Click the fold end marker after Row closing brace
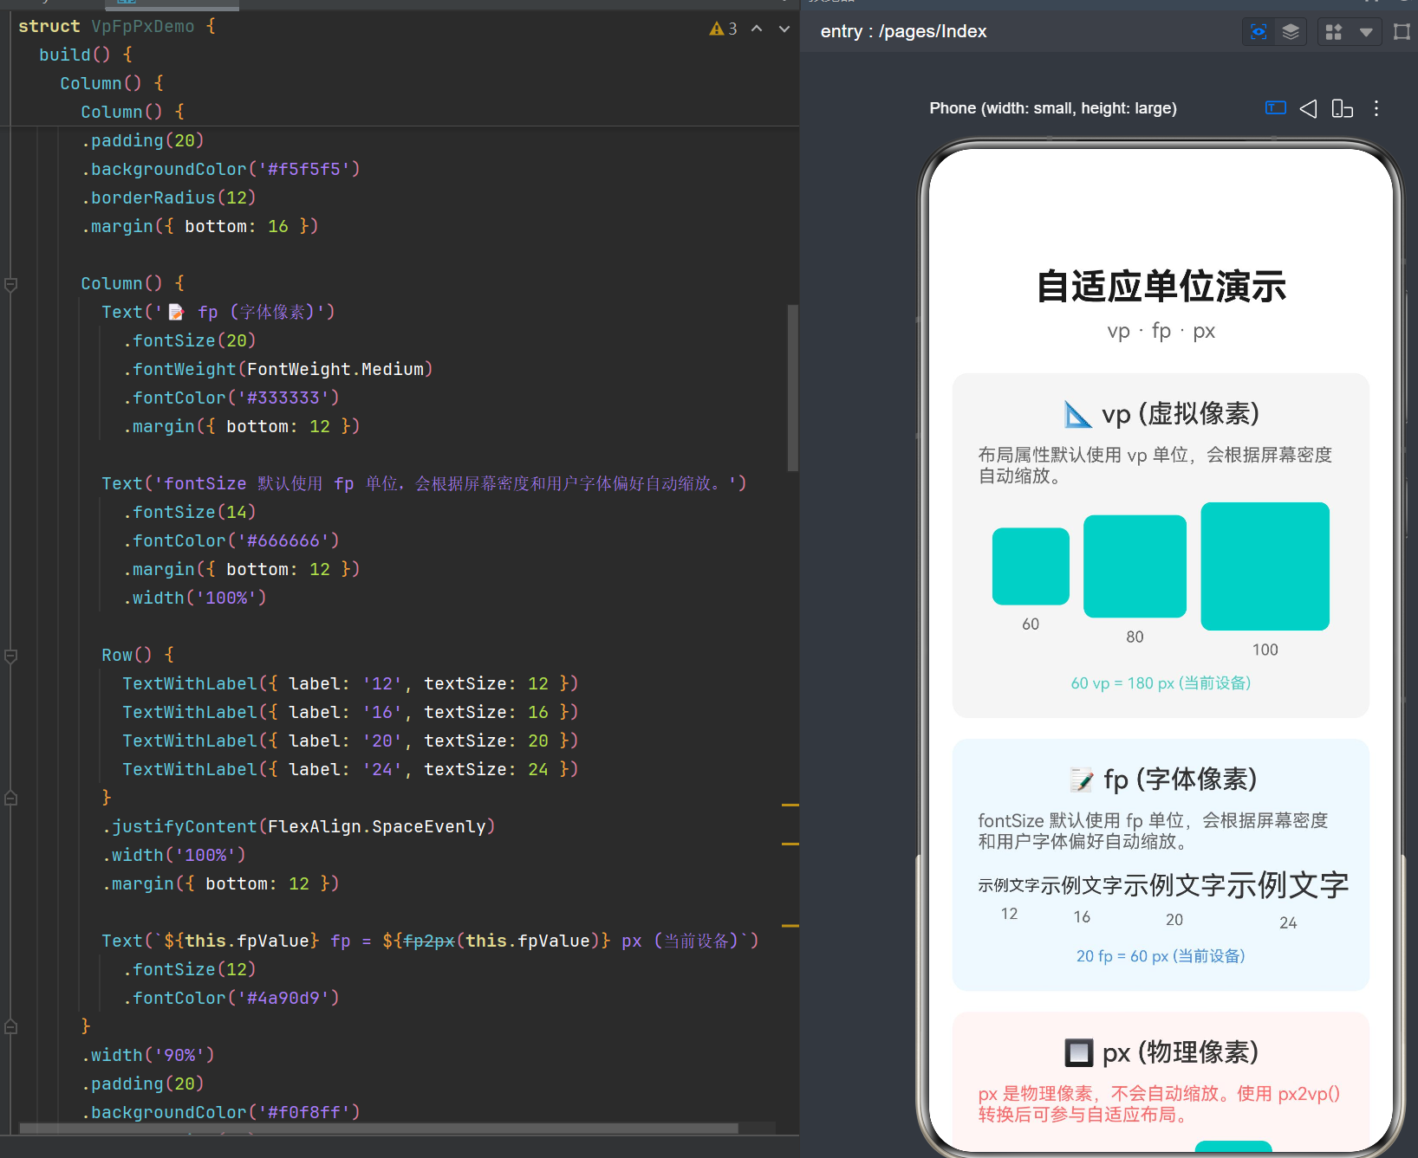This screenshot has height=1158, width=1418. (x=11, y=798)
